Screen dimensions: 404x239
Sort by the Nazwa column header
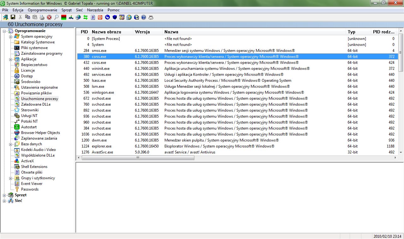click(254, 32)
